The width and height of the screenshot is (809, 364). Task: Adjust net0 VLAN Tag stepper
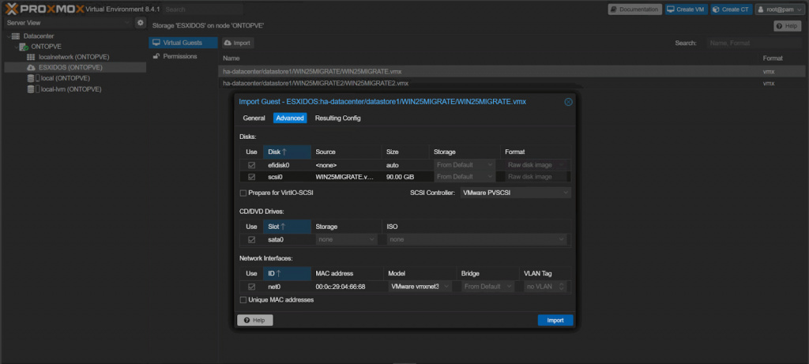click(x=562, y=287)
